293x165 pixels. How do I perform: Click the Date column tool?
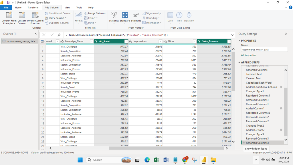click(x=170, y=18)
